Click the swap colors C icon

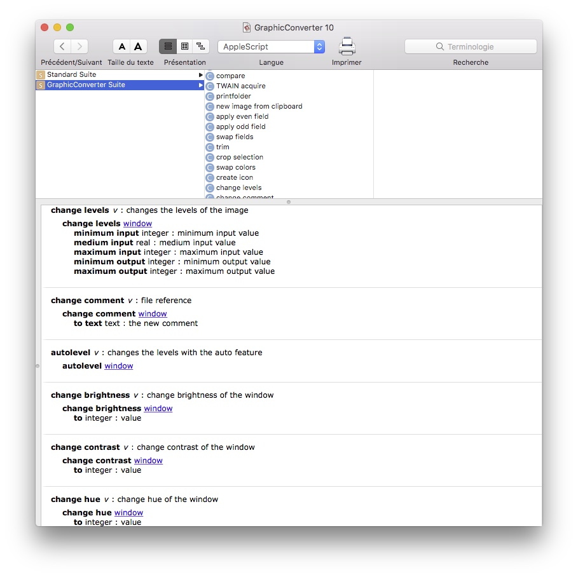click(x=210, y=168)
